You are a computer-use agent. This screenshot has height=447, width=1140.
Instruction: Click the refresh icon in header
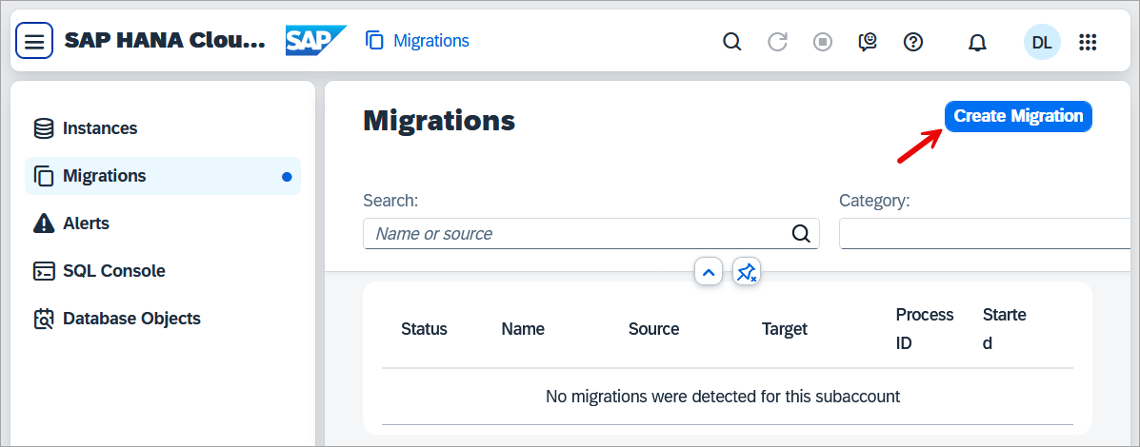coord(777,41)
